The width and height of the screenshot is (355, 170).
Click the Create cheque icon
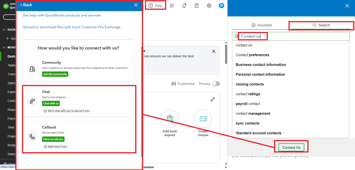pyautogui.click(x=203, y=119)
